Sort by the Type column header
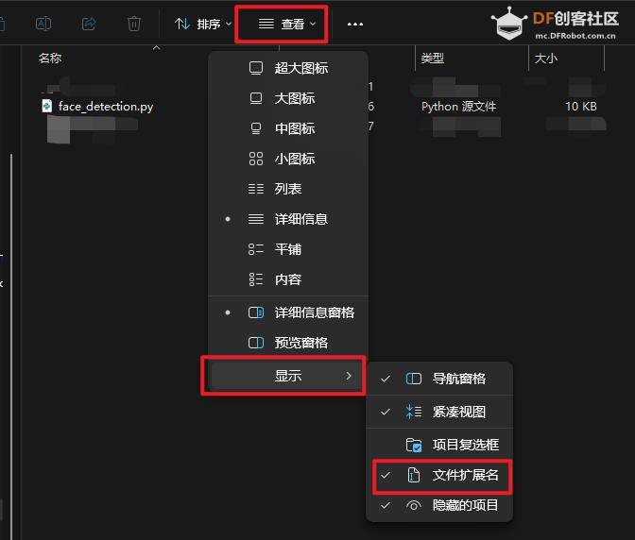 coord(433,59)
